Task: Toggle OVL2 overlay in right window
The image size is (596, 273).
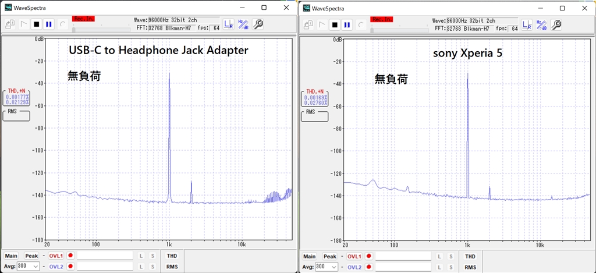Action: point(354,267)
